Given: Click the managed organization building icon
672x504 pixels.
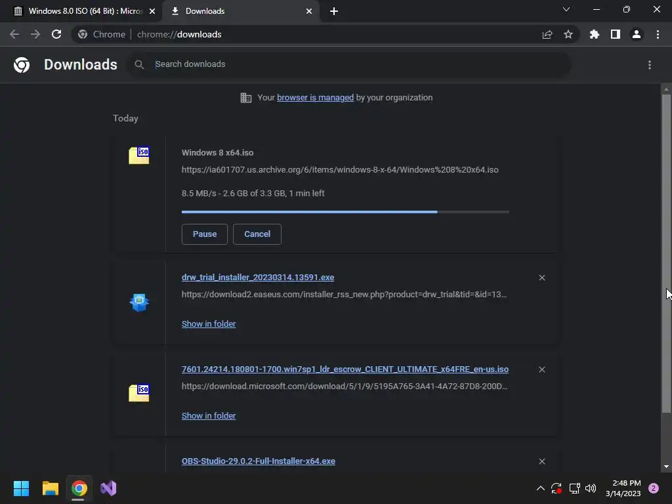Looking at the screenshot, I should (245, 98).
